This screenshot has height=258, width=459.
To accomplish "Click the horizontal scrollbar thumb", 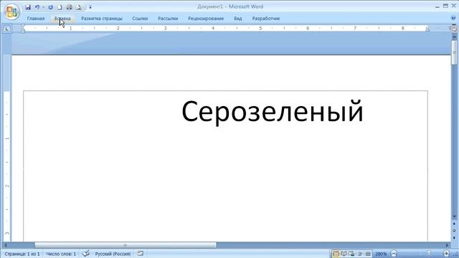I will click(x=126, y=245).
